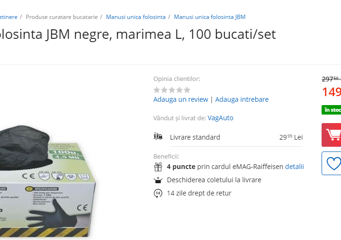Add product to favorites via heart icon

pyautogui.click(x=332, y=163)
